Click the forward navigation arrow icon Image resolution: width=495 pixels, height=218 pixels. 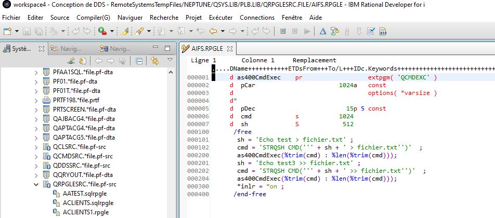pyautogui.click(x=233, y=31)
